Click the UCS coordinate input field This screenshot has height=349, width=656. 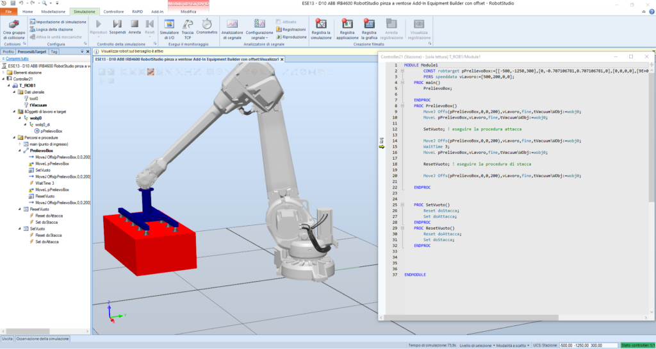[x=588, y=345]
